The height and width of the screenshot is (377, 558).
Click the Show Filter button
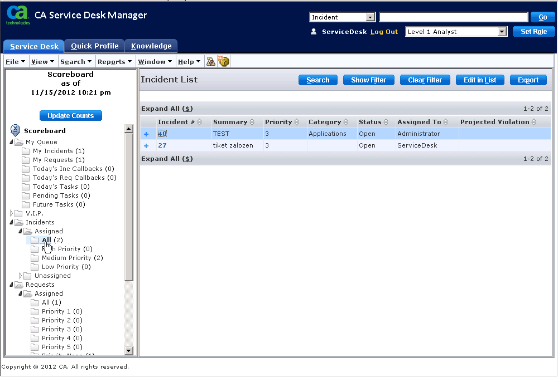tap(368, 80)
